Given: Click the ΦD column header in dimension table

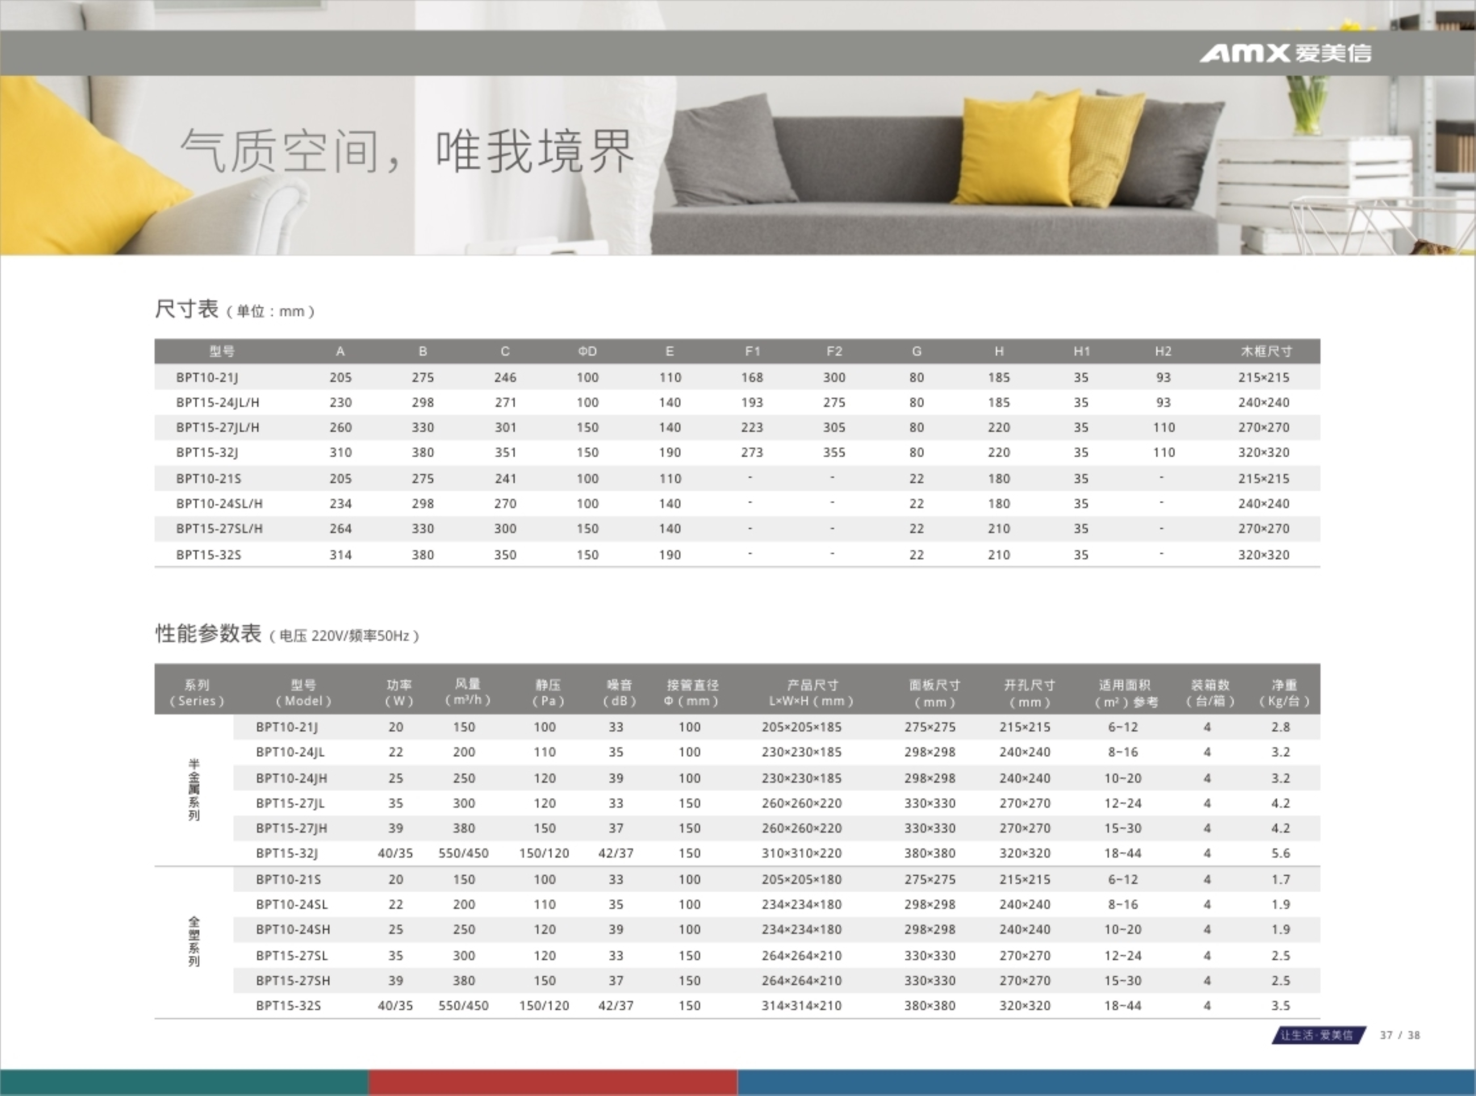Looking at the screenshot, I should point(587,351).
